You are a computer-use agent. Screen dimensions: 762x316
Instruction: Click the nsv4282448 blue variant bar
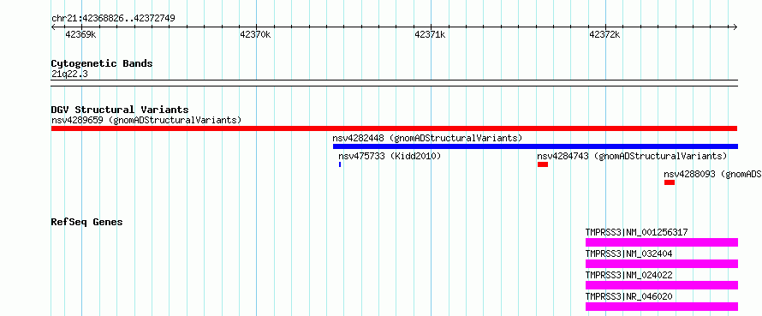tap(535, 146)
